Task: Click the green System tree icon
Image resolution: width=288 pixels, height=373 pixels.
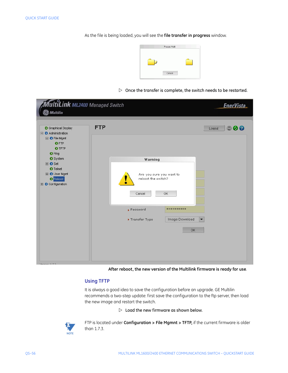Action: (51, 159)
